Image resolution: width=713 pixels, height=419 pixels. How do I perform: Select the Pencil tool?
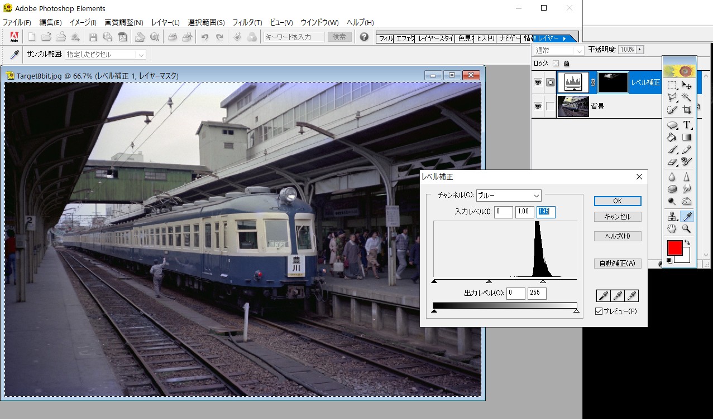click(x=687, y=149)
